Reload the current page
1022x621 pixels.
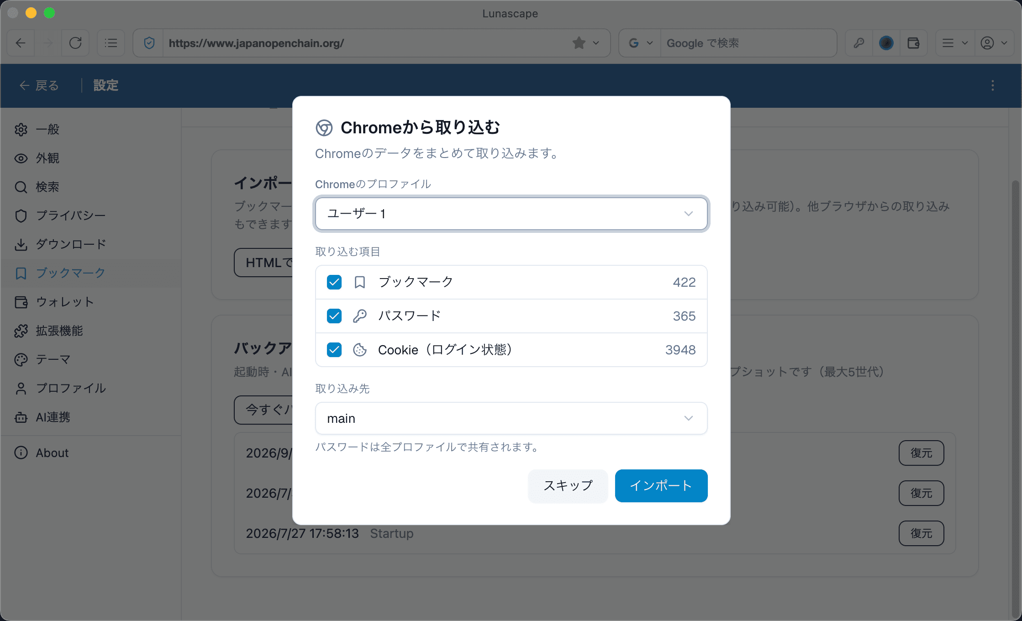(x=75, y=43)
